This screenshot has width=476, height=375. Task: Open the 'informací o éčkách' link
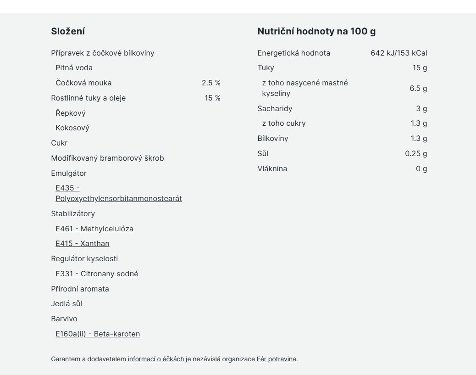pyautogui.click(x=155, y=359)
